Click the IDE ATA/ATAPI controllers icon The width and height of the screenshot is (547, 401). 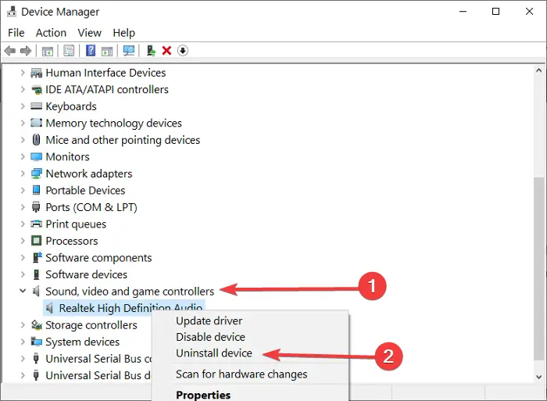tap(36, 90)
